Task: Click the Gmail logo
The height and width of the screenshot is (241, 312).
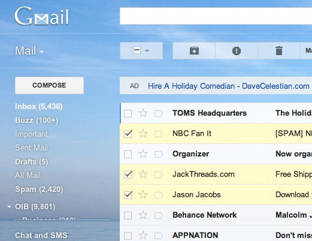Action: [x=42, y=16]
